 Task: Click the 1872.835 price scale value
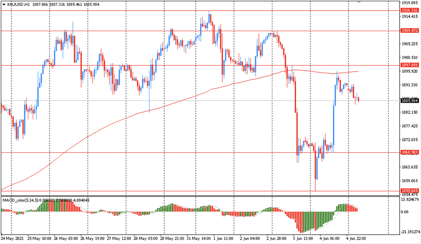[x=410, y=140]
